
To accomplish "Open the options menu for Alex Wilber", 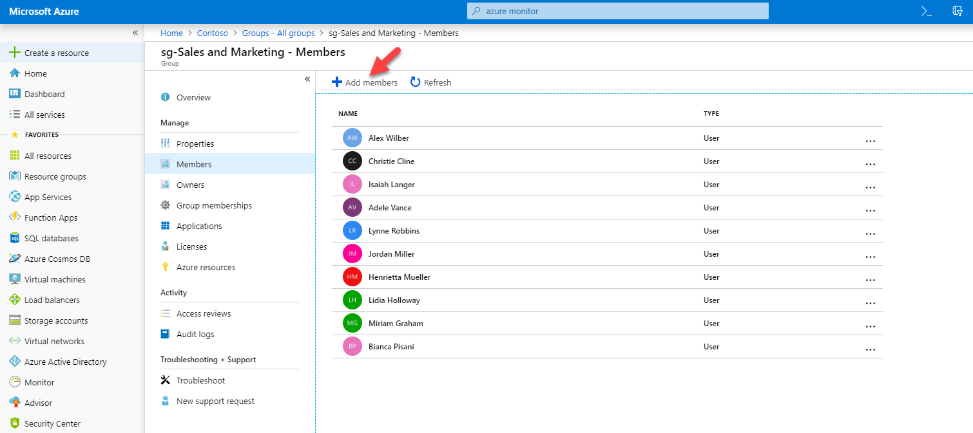I will pyautogui.click(x=871, y=140).
